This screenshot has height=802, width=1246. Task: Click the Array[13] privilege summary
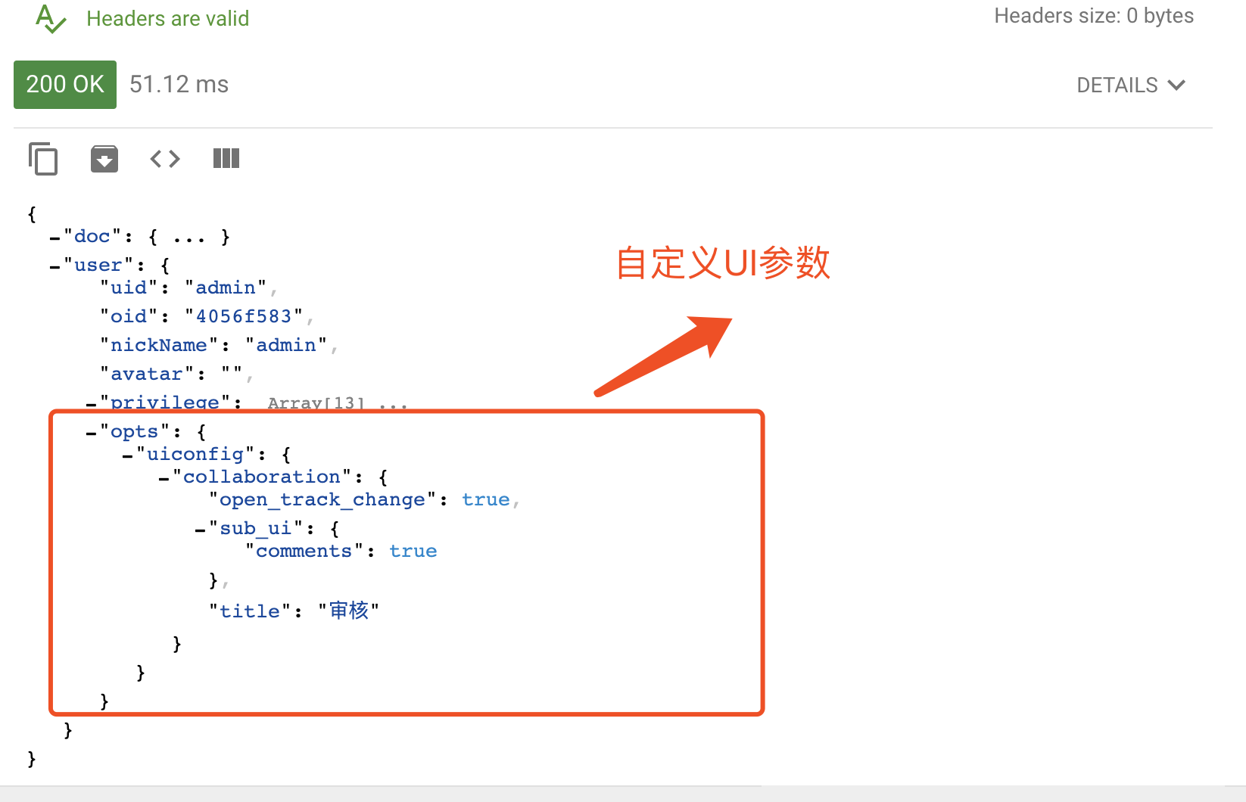316,403
